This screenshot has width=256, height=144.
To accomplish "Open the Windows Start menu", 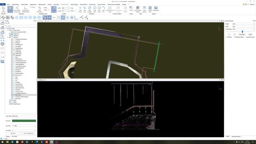I will [2, 142].
